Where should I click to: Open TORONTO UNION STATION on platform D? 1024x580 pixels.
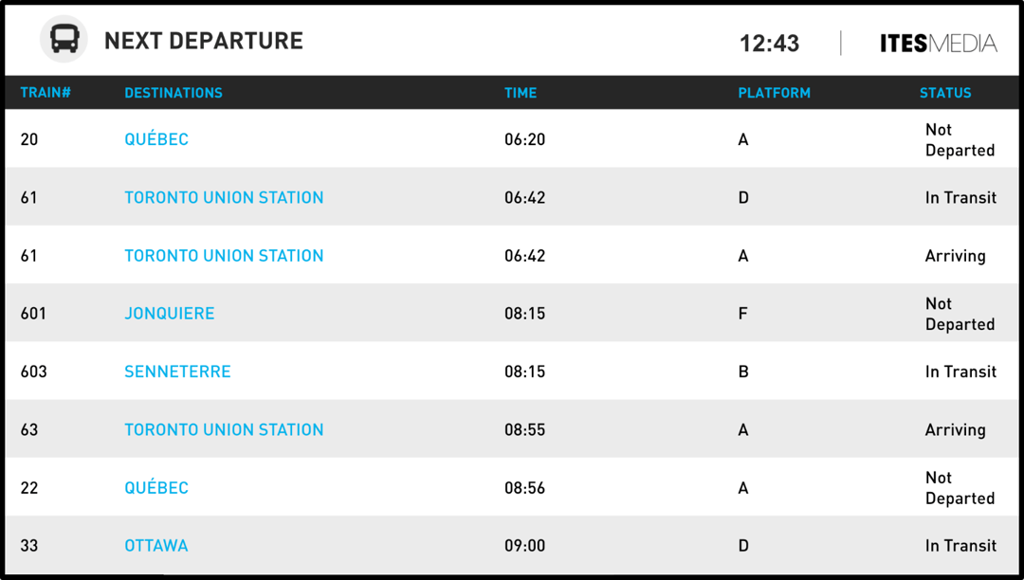click(224, 197)
